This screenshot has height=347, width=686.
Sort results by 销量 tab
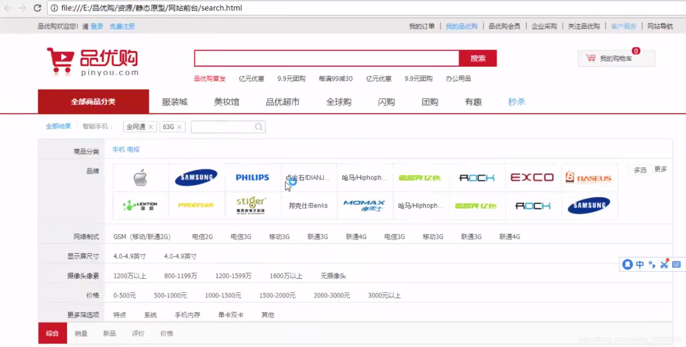point(81,333)
